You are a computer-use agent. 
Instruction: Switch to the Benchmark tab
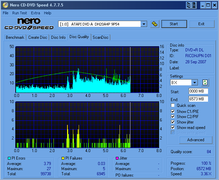coord(15,37)
